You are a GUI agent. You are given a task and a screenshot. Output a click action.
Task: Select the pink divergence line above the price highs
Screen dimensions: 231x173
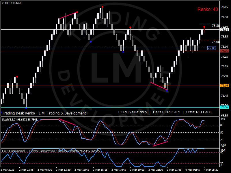pos(68,15)
